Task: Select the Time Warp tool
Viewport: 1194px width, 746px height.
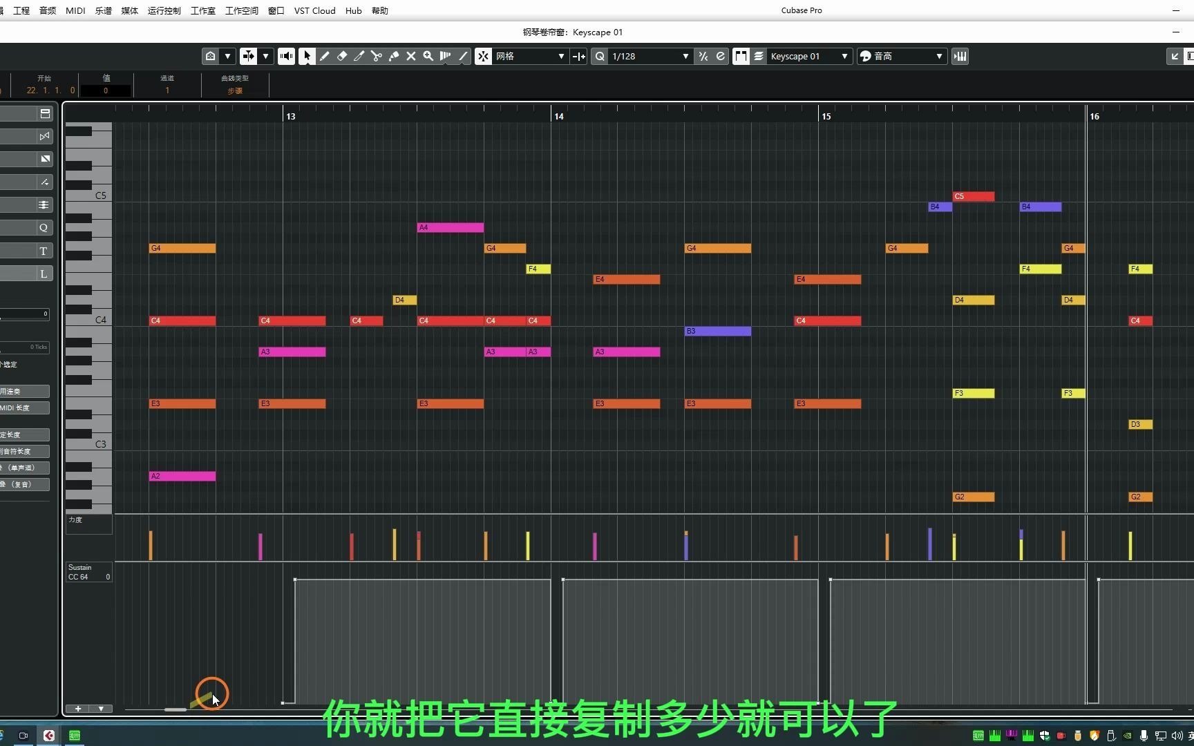Action: [445, 56]
